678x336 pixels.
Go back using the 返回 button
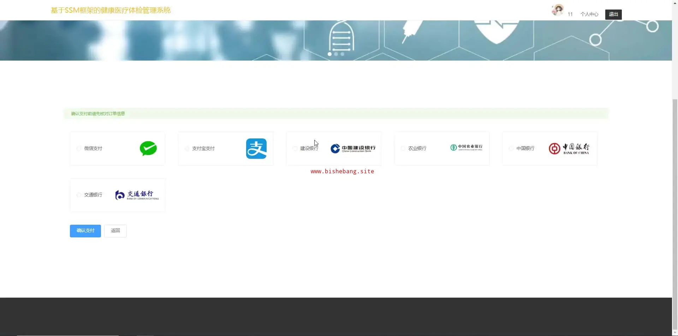coord(115,231)
